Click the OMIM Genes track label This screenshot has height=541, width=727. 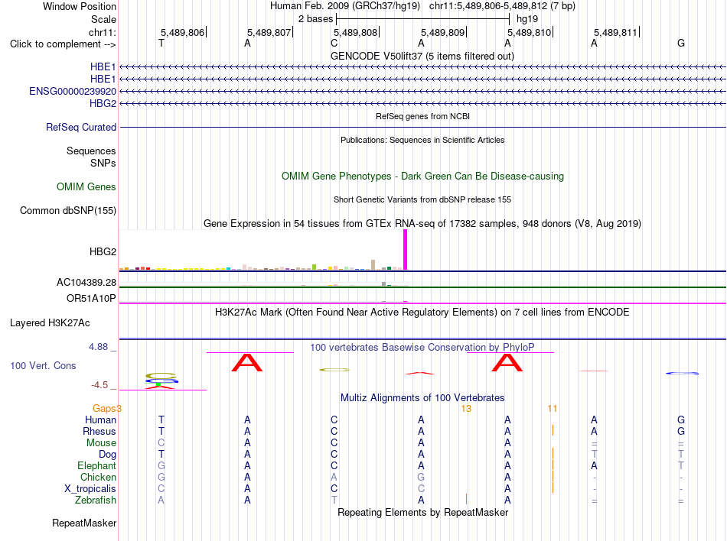[86, 186]
